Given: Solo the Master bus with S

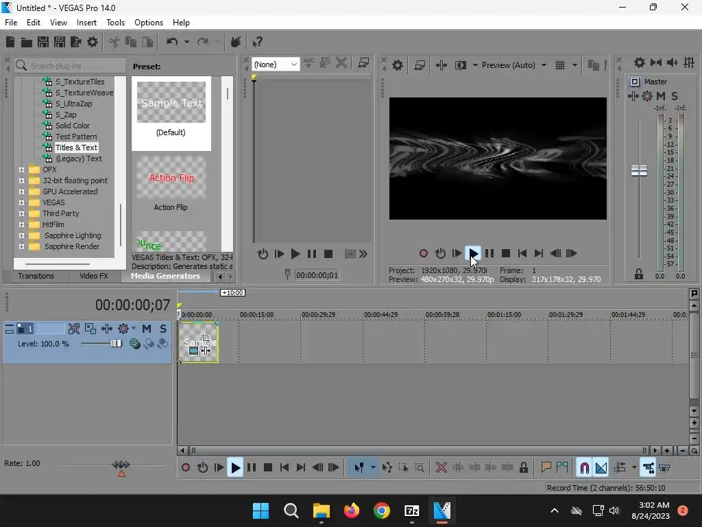Looking at the screenshot, I should click(675, 96).
